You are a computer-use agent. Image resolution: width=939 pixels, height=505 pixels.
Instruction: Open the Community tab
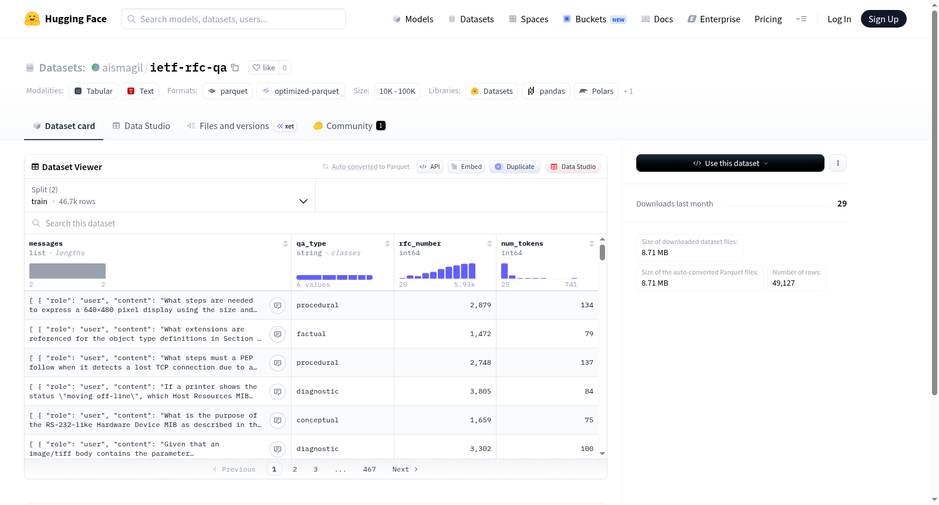click(349, 126)
